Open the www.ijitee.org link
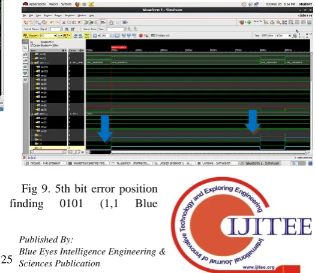The width and height of the screenshot is (315, 273). pyautogui.click(x=258, y=267)
